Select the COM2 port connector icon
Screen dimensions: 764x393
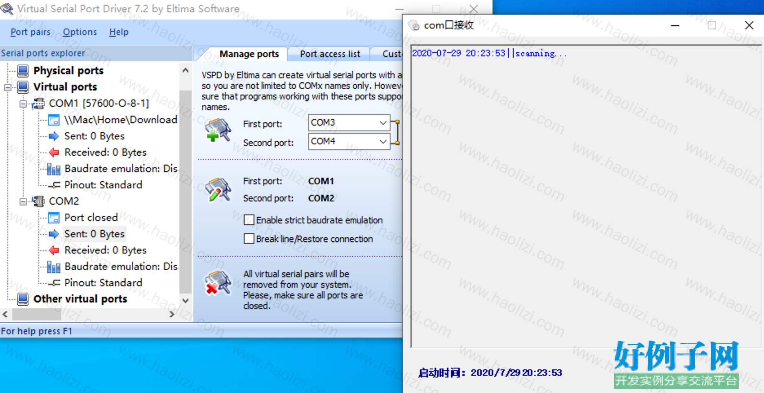click(38, 201)
